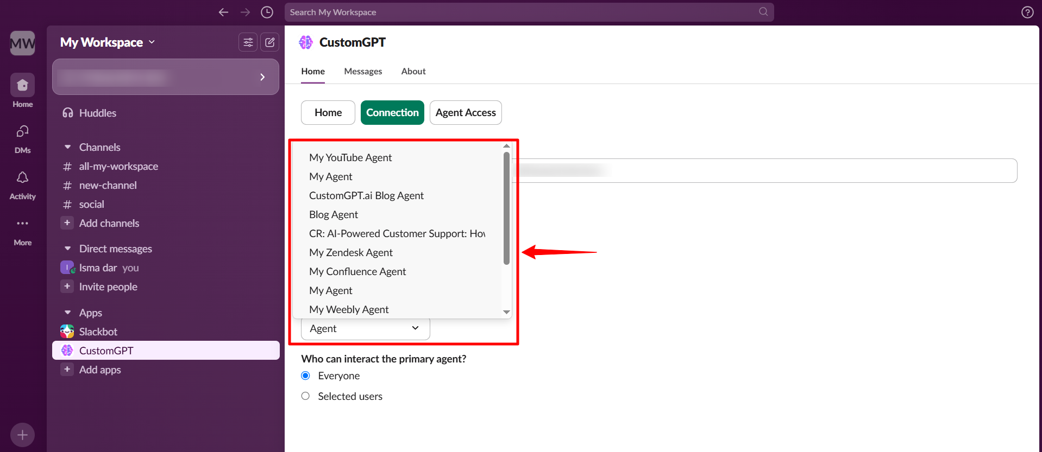This screenshot has width=1042, height=452.
Task: Switch to the About tab
Action: 413,71
